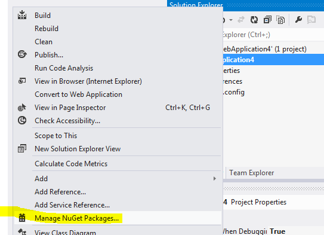Choose Scope to This
324x235 pixels.
pyautogui.click(x=118, y=136)
